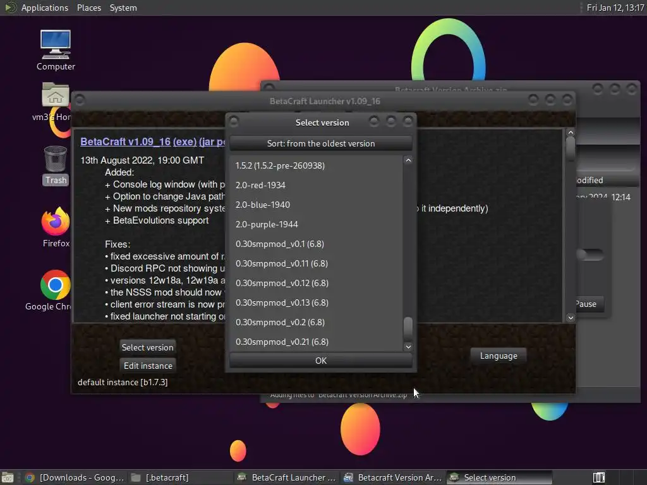Viewport: 647px width, 485px height.
Task: Click the Select version button in launcher
Action: click(147, 347)
